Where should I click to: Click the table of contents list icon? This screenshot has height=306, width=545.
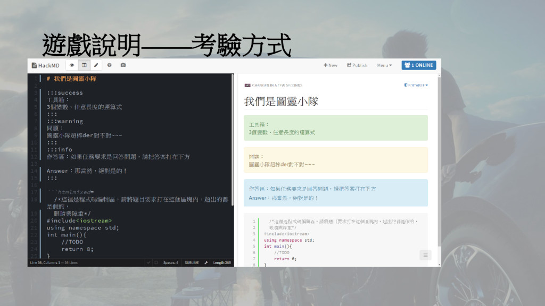425,256
